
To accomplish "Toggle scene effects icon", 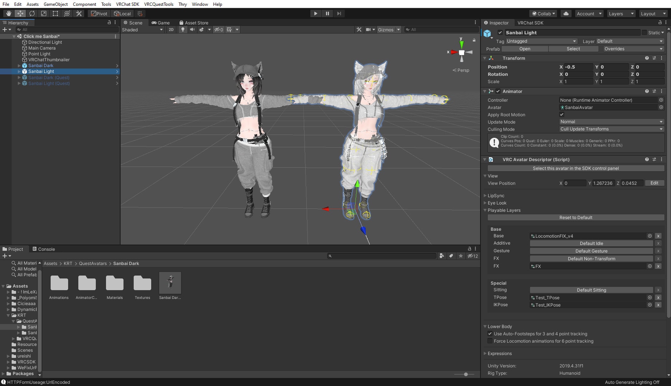I will click(201, 30).
